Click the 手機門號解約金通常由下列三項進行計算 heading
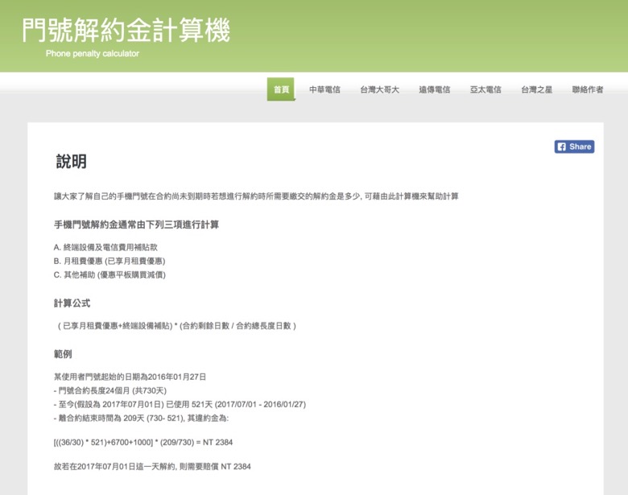 click(136, 225)
